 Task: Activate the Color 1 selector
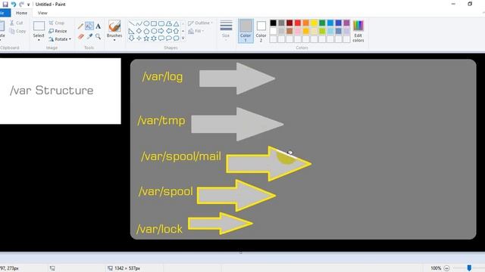[246, 30]
